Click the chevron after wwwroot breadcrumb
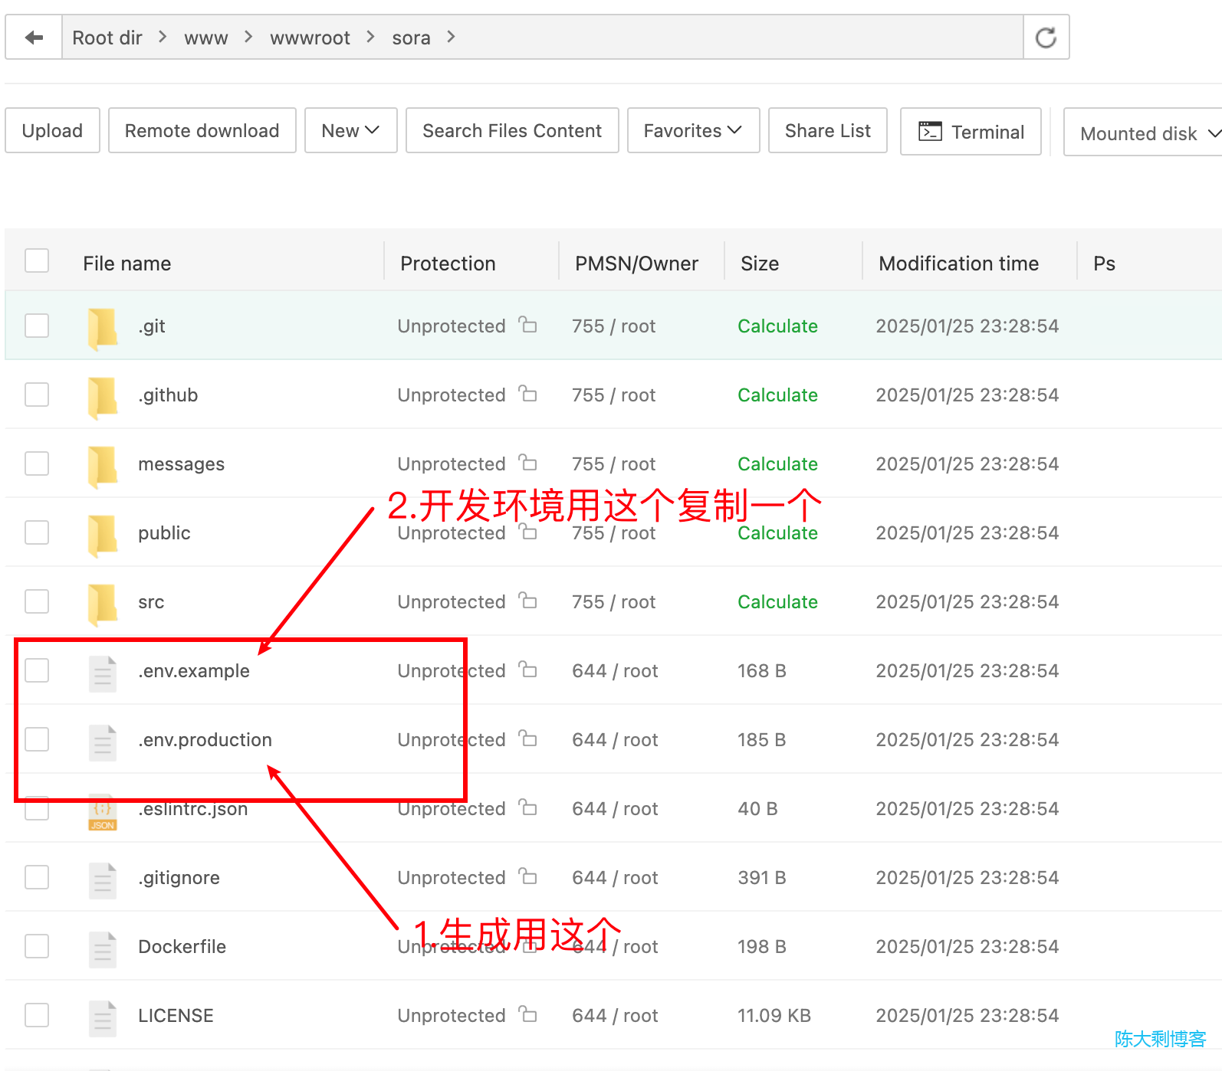The image size is (1222, 1071). [x=371, y=37]
